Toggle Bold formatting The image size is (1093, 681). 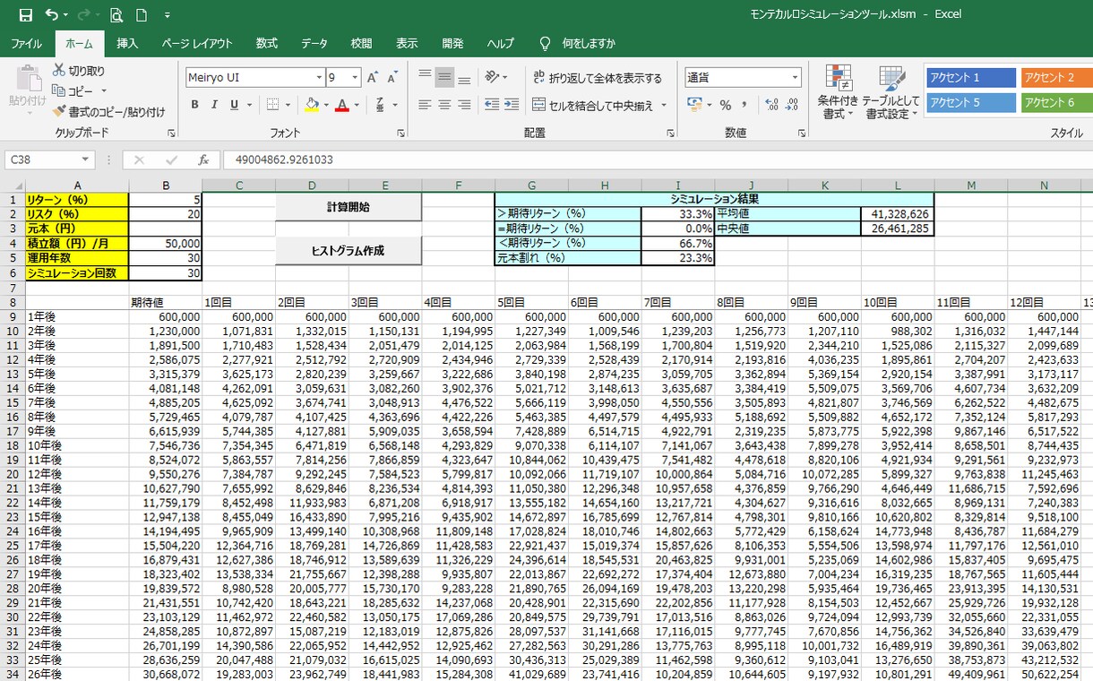click(x=194, y=105)
